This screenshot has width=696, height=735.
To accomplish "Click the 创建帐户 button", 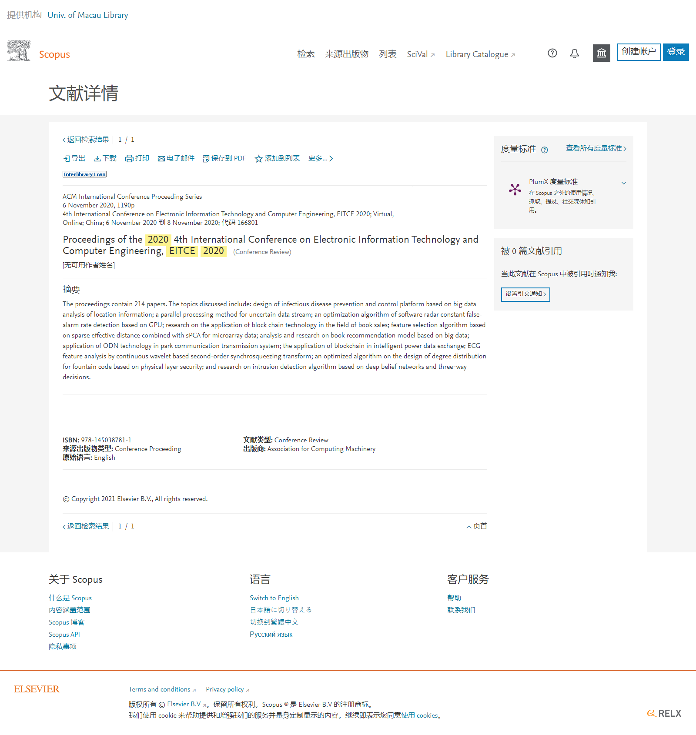I will tap(639, 52).
